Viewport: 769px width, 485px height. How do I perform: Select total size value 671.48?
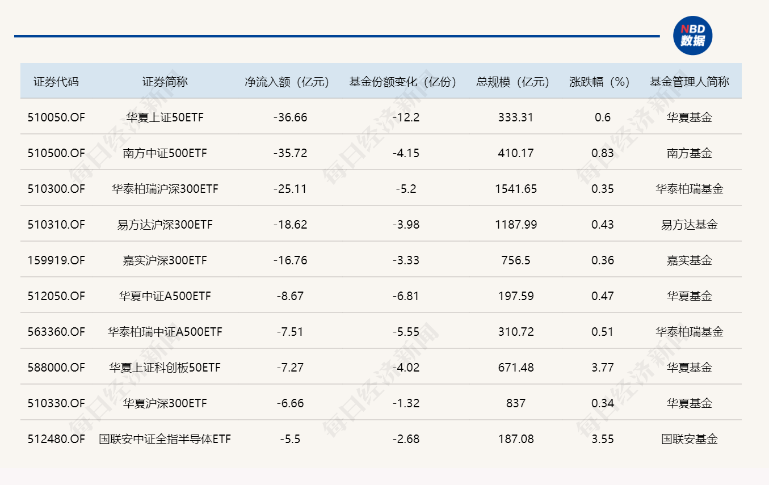tap(516, 368)
